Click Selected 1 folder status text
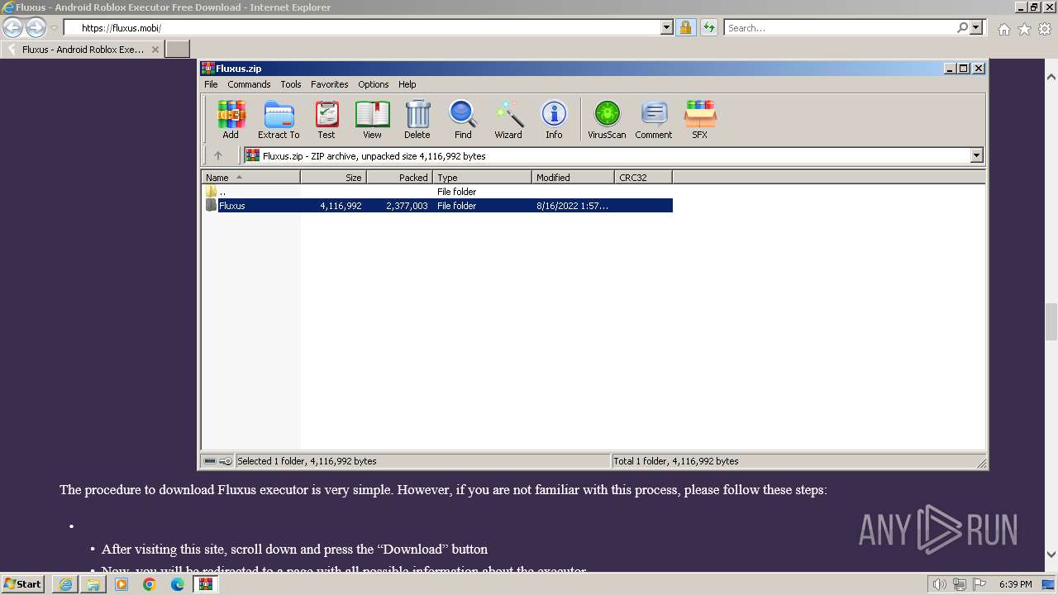This screenshot has width=1058, height=595. 307,461
